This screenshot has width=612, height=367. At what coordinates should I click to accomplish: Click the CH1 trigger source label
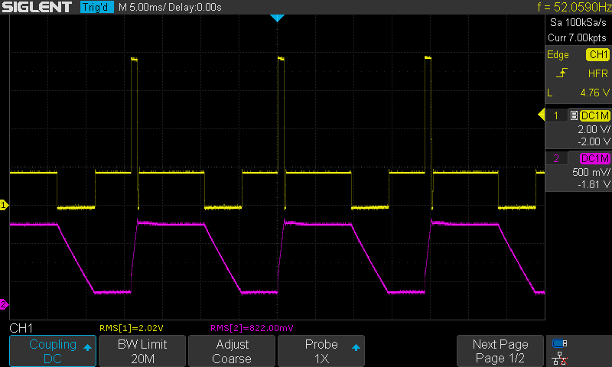point(598,54)
